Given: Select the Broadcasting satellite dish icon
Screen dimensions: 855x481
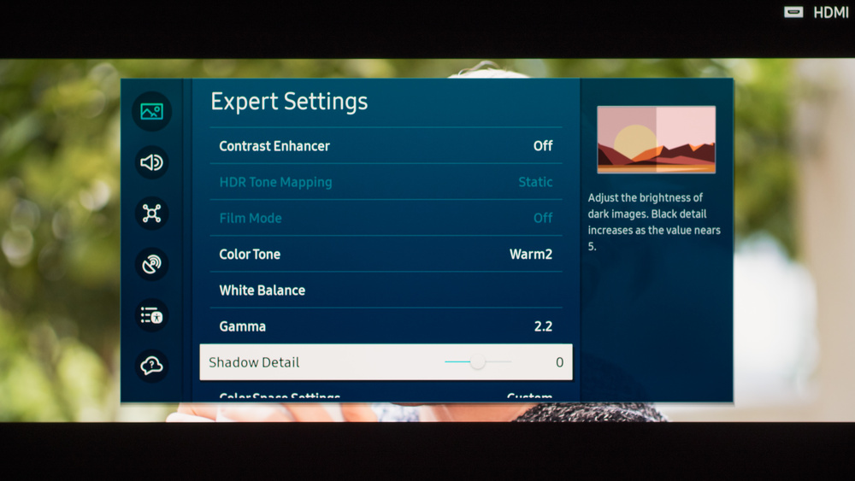Looking at the screenshot, I should (151, 264).
